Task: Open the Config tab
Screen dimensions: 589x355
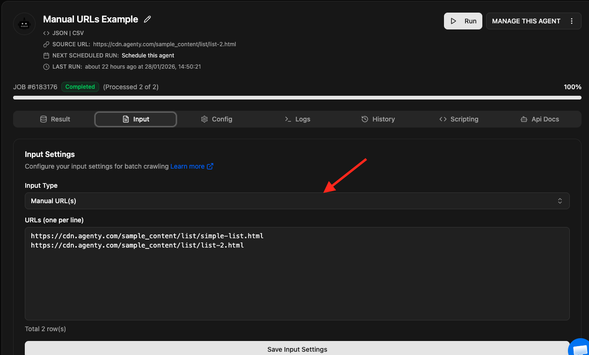Action: click(x=217, y=119)
